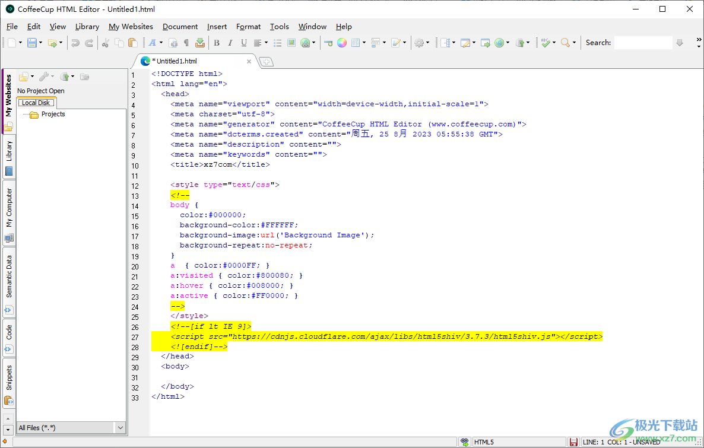This screenshot has width=704, height=448.
Task: Insert an image using the picture icon
Action: (291, 43)
